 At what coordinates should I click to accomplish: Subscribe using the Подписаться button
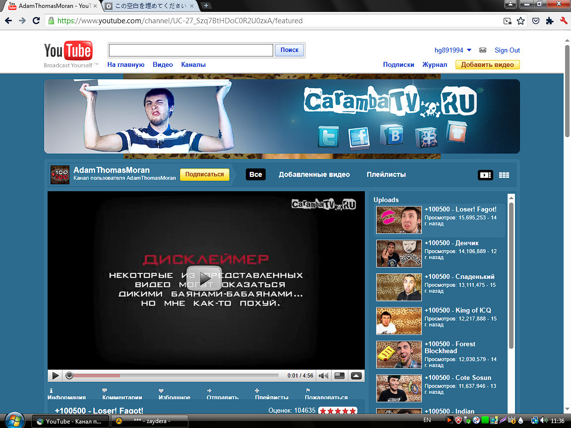[x=205, y=174]
